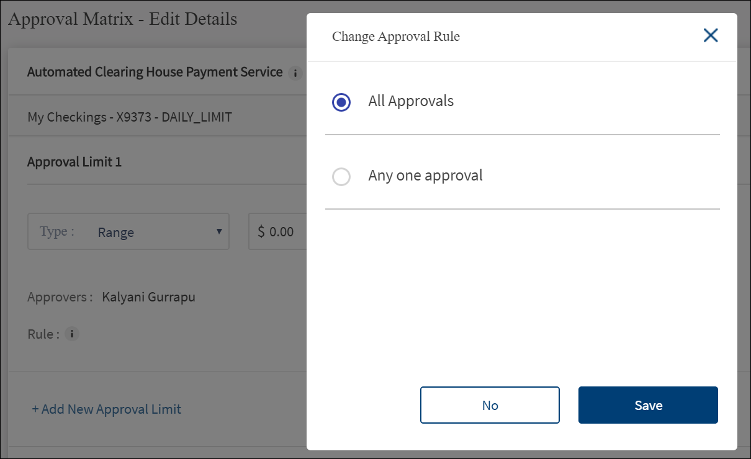
Task: Click the Change Approval Rule dialog title
Action: 396,37
